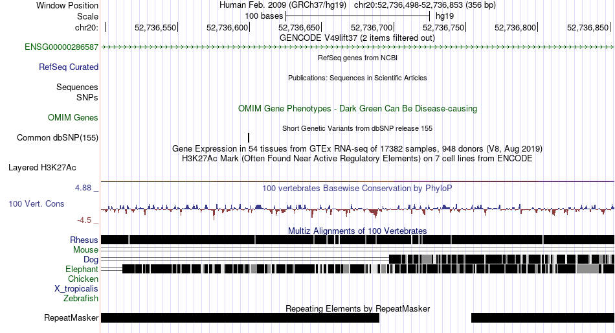Click Publications: Sequences in Scientific Articles title
Viewport: 615px width, 333px height.
(357, 78)
